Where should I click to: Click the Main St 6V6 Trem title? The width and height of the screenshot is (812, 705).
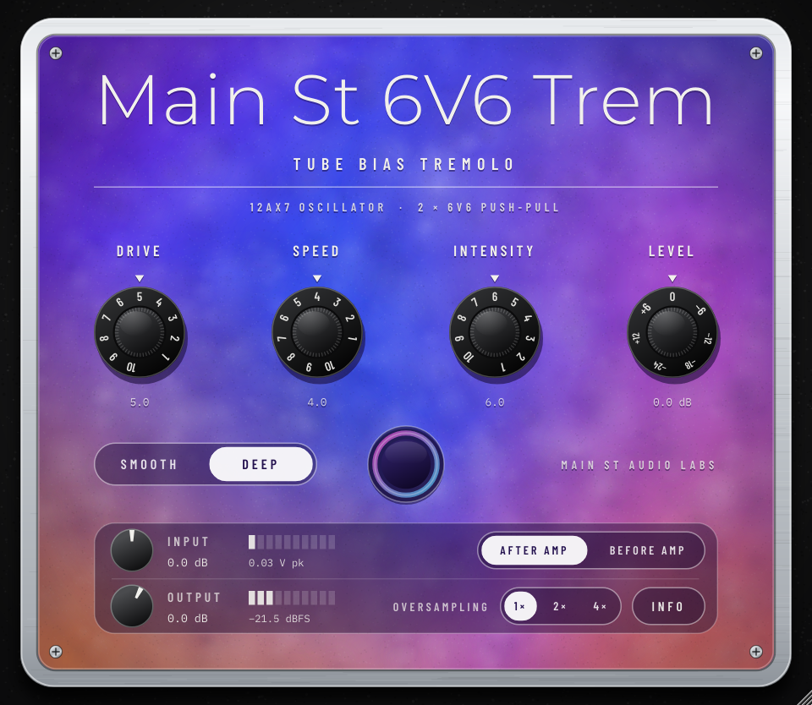click(406, 100)
